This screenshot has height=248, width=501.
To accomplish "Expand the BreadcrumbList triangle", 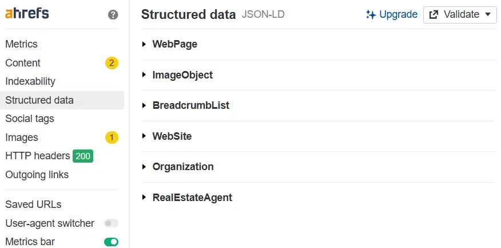I will [144, 106].
